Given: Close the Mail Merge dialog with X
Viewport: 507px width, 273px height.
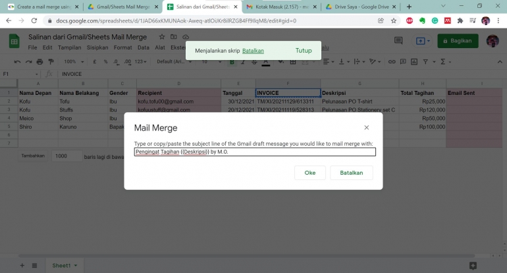Looking at the screenshot, I should [x=366, y=127].
